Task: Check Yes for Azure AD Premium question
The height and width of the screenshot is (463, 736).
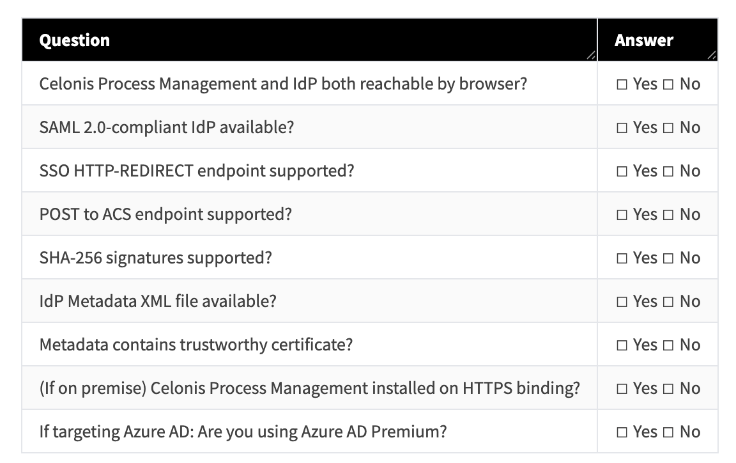Action: (622, 432)
